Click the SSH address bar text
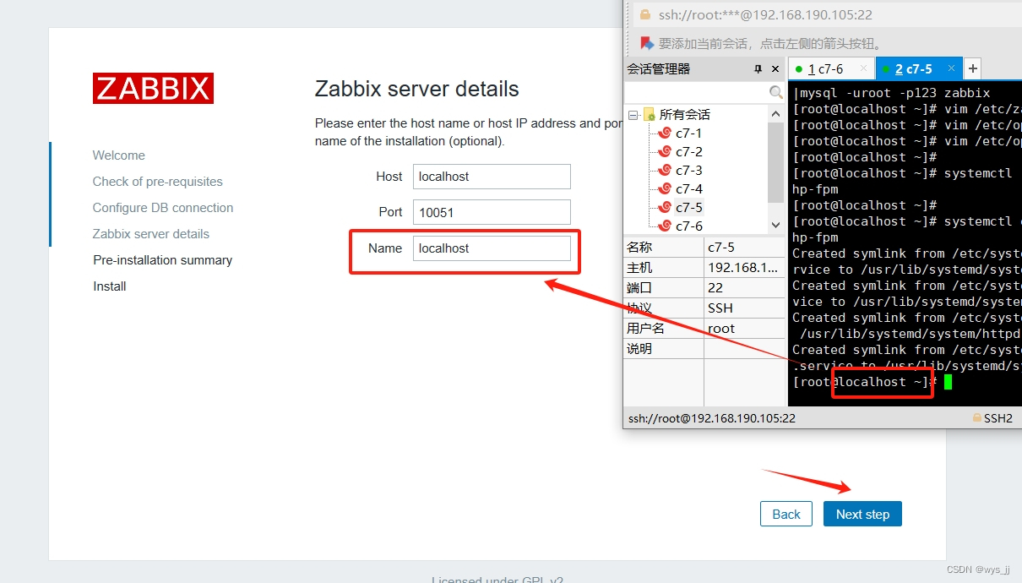The width and height of the screenshot is (1022, 583). [765, 14]
